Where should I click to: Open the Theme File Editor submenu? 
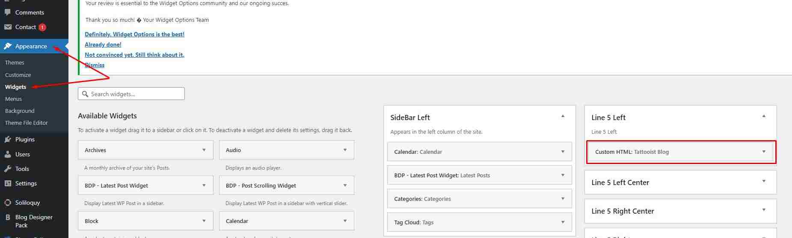click(x=27, y=123)
